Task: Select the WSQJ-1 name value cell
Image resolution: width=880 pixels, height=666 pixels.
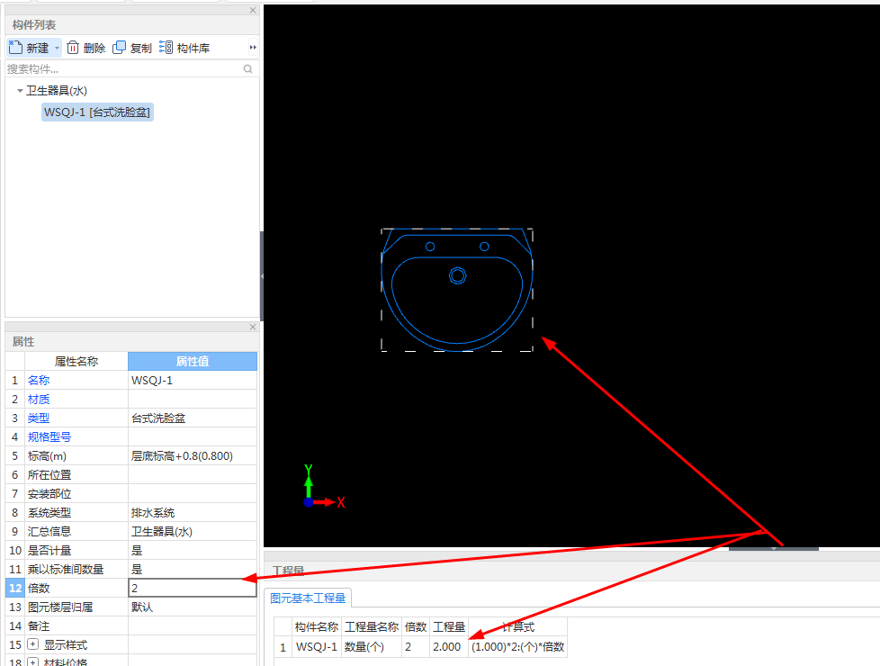Action: [x=193, y=381]
